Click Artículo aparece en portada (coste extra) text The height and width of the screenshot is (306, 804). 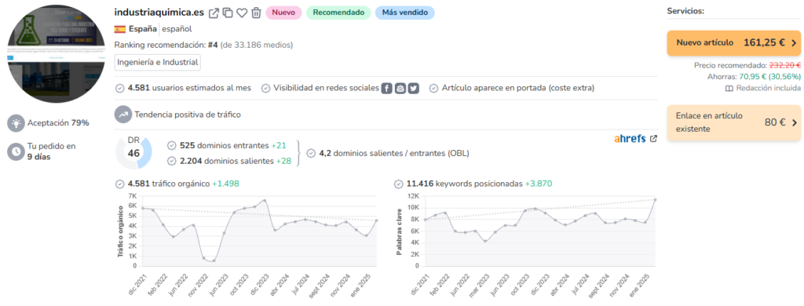tap(518, 88)
